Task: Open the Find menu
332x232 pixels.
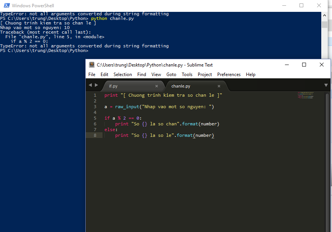Action: click(142, 75)
